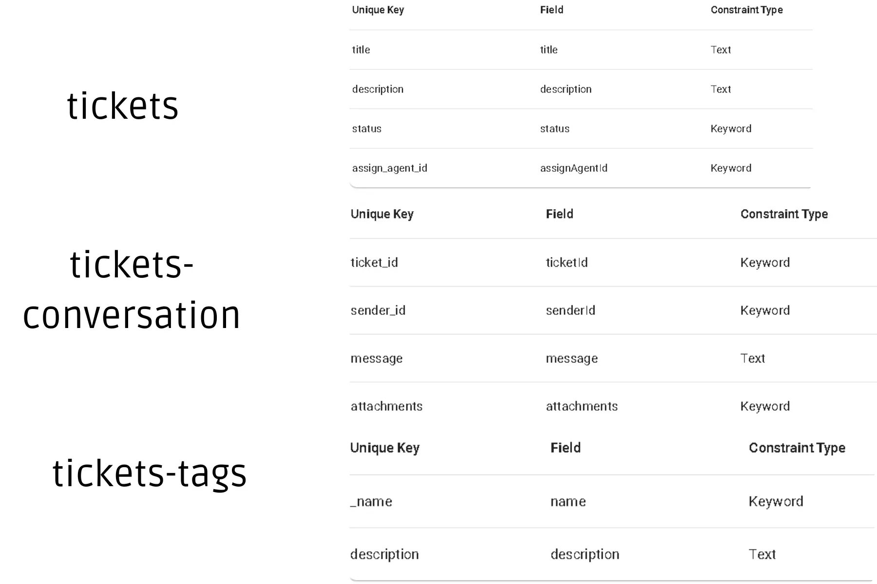Select the ticket_id unique key cell
The width and height of the screenshot is (877, 584).
click(x=374, y=263)
